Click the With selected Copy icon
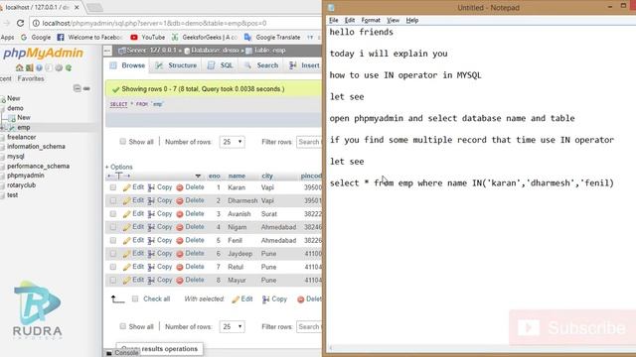The height and width of the screenshot is (357, 636). click(x=265, y=299)
